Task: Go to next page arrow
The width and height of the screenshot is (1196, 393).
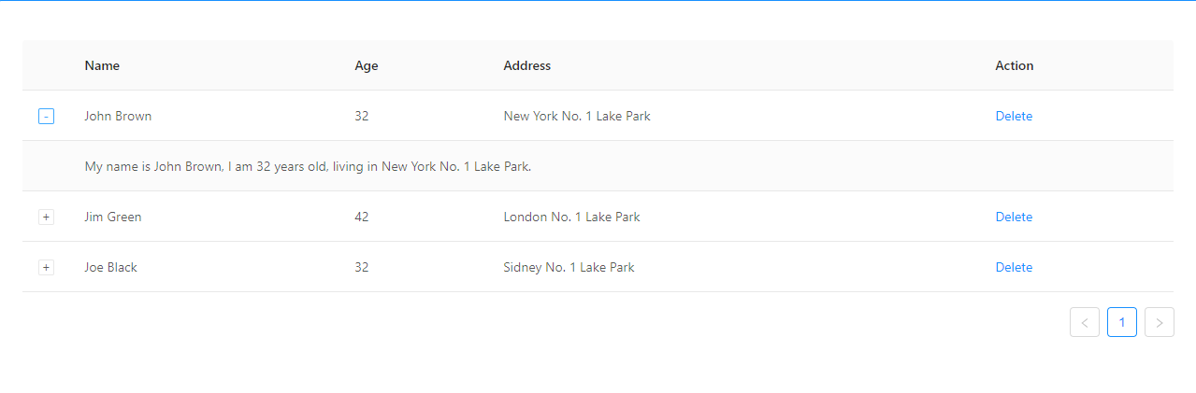Action: (1160, 322)
